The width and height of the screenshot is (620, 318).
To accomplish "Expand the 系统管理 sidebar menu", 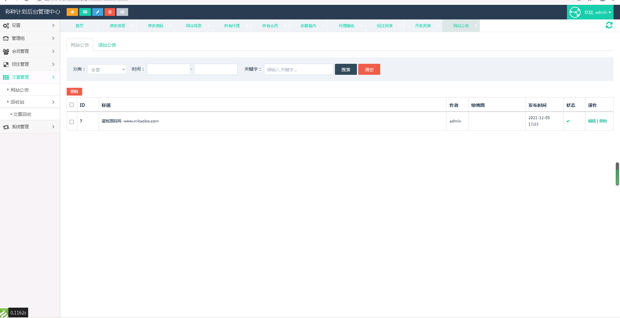I will pyautogui.click(x=30, y=127).
